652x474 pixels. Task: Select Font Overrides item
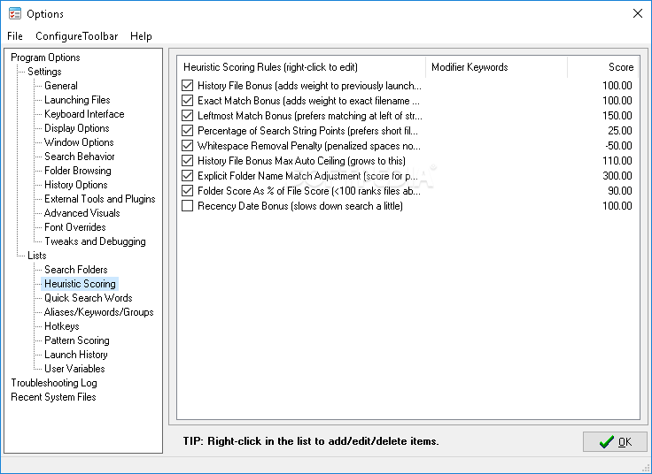(74, 226)
